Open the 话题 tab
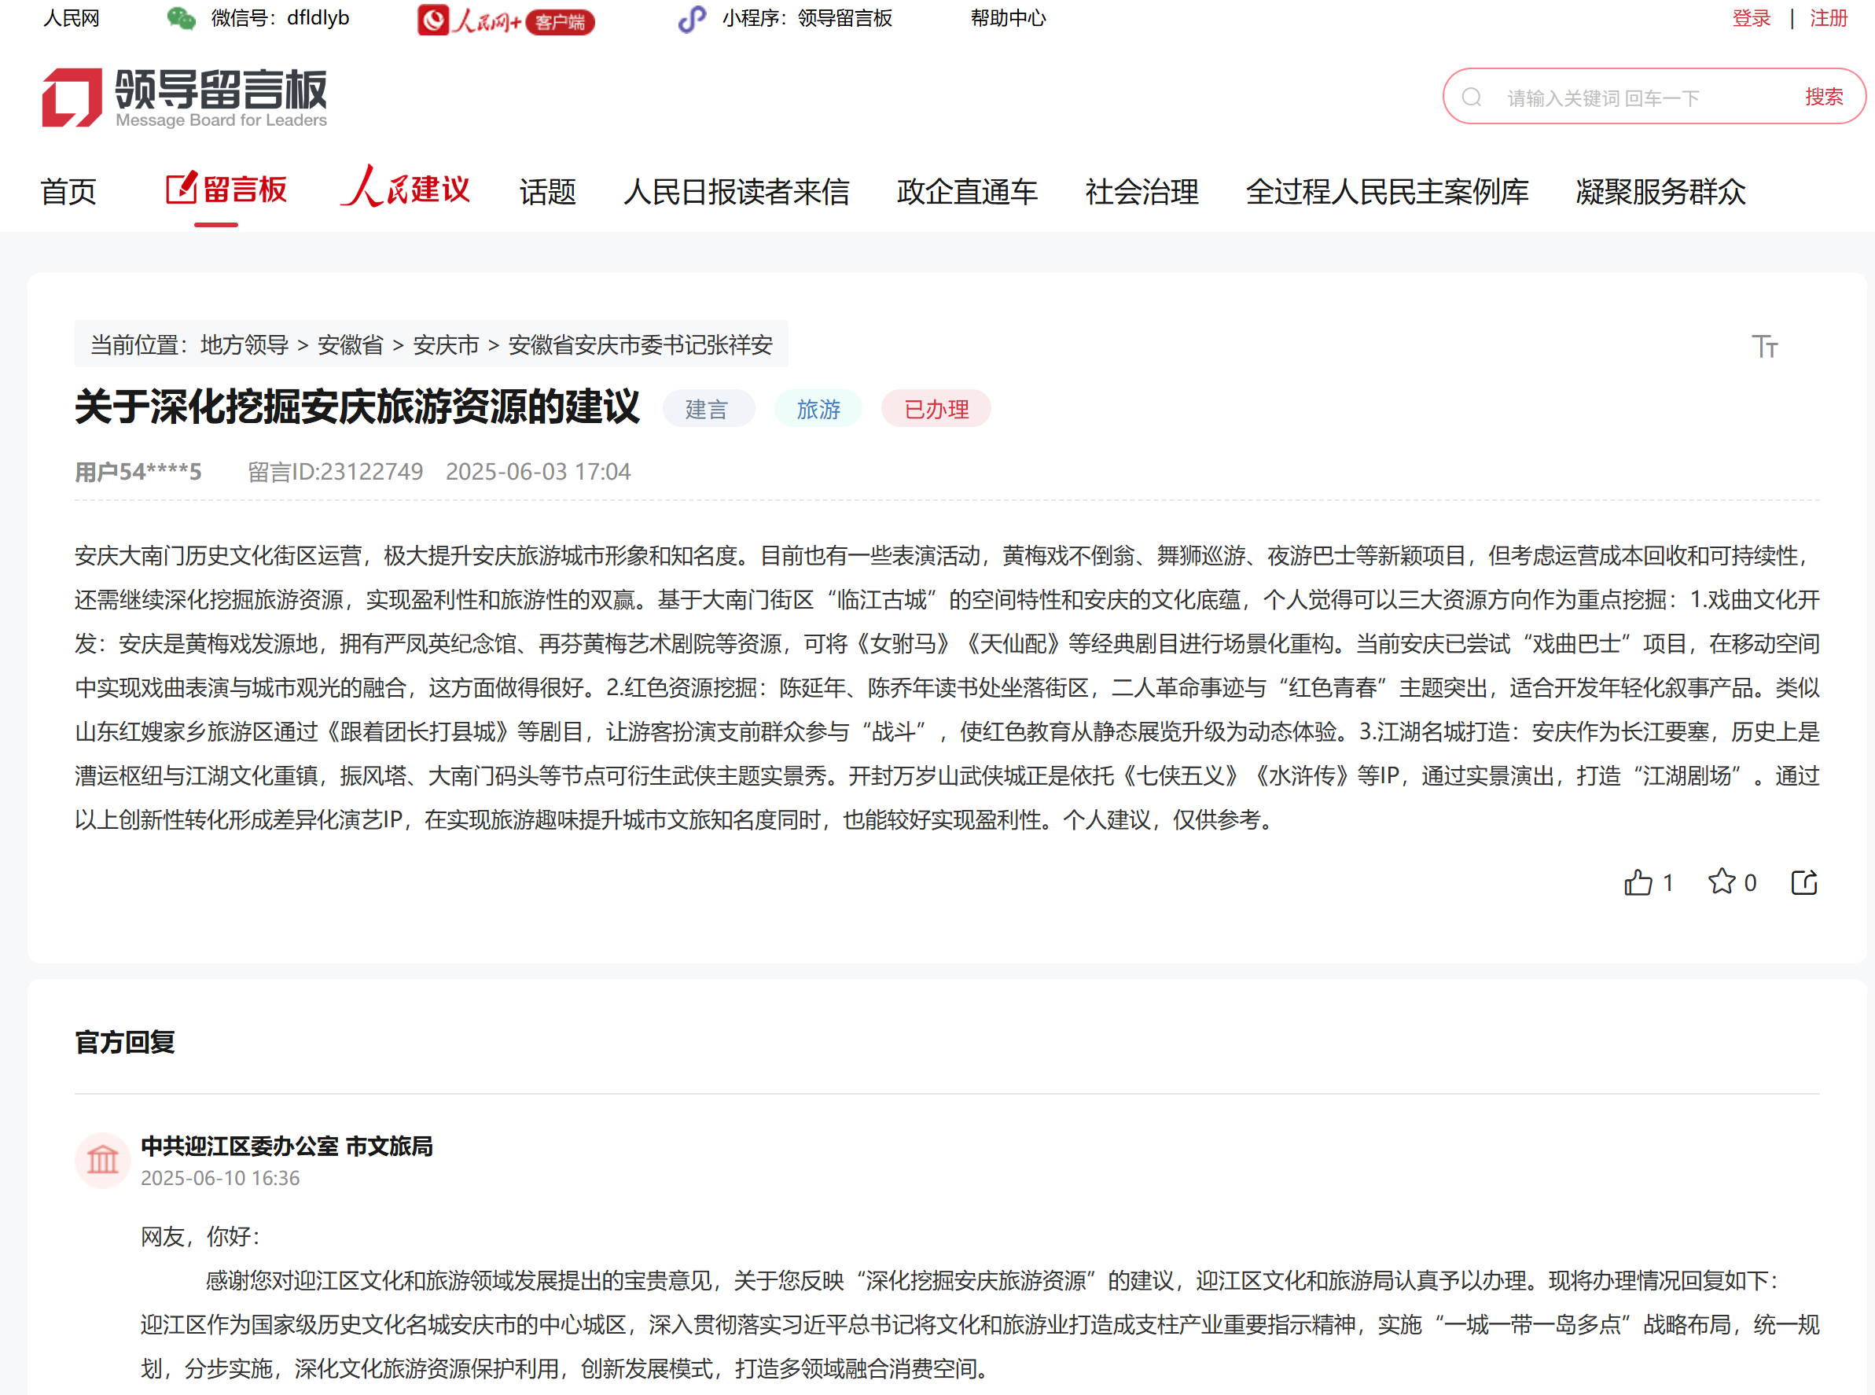The width and height of the screenshot is (1875, 1395). [x=547, y=192]
